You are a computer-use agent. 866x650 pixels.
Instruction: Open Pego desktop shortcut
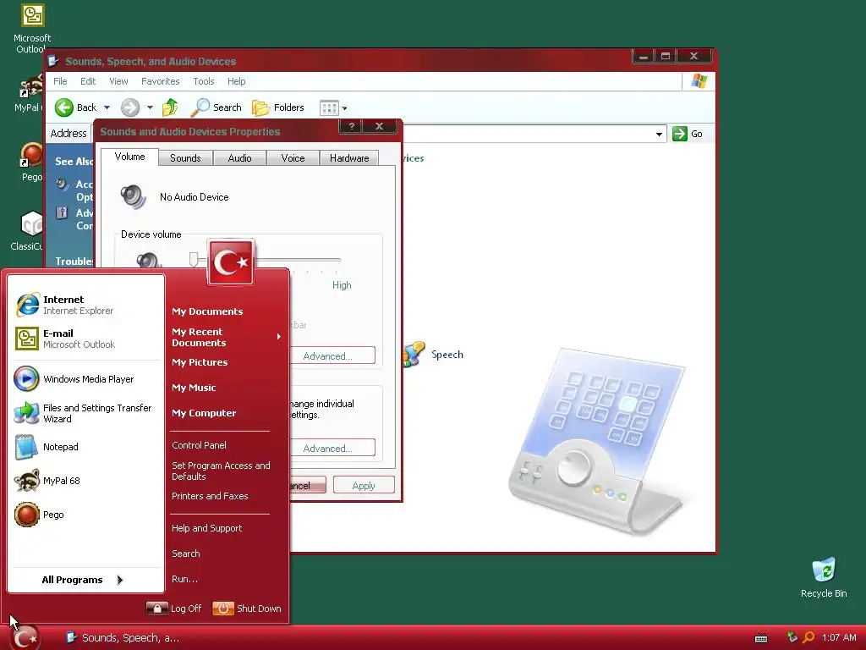(31, 162)
